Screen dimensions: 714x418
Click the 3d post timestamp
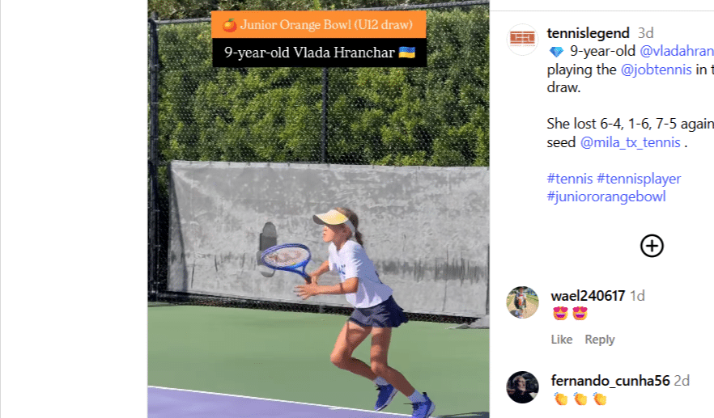click(645, 33)
